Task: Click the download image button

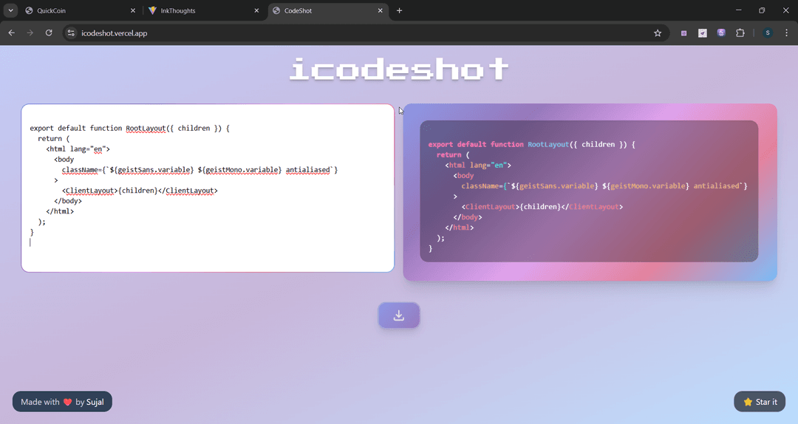Action: 399,315
